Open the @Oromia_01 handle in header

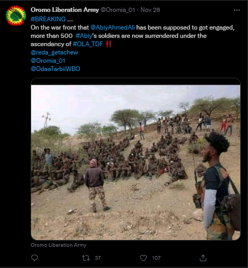(x=118, y=10)
